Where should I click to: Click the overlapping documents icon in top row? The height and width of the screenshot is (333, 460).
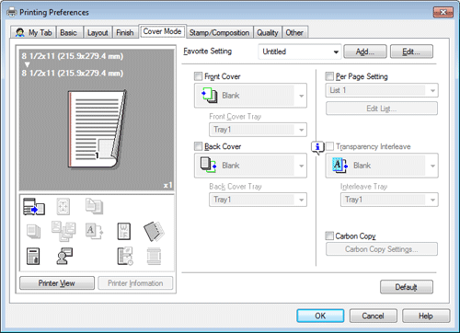pyautogui.click(x=94, y=206)
